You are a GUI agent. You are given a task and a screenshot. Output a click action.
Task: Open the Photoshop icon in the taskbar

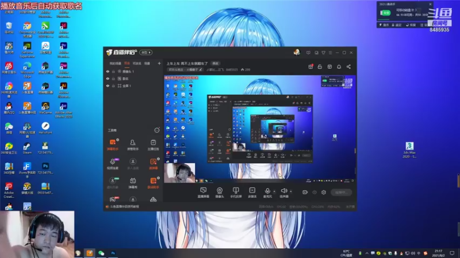coord(113,253)
